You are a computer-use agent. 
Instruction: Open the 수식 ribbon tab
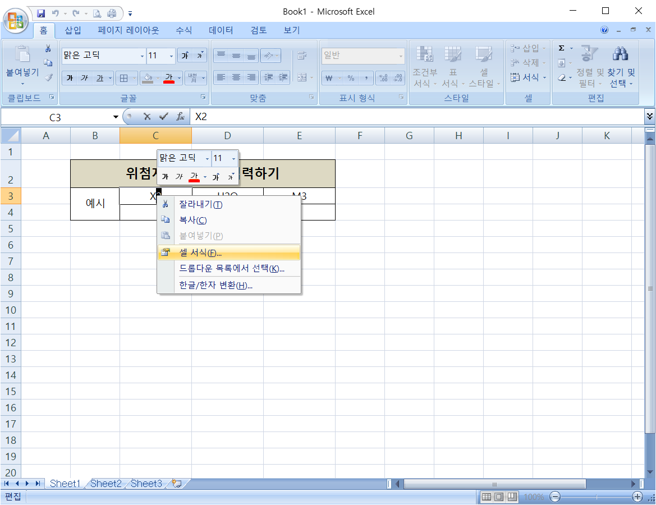pyautogui.click(x=184, y=30)
